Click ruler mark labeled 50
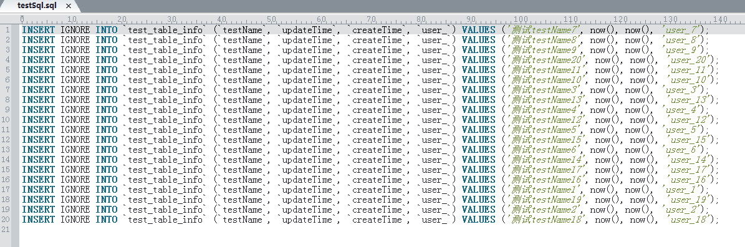 coord(272,19)
